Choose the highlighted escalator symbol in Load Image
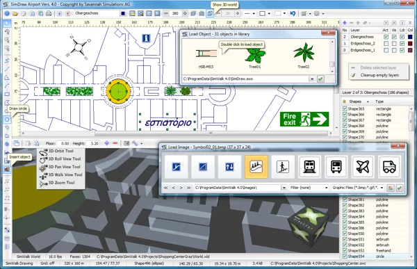Screen dimensions: 417x269 256,167
